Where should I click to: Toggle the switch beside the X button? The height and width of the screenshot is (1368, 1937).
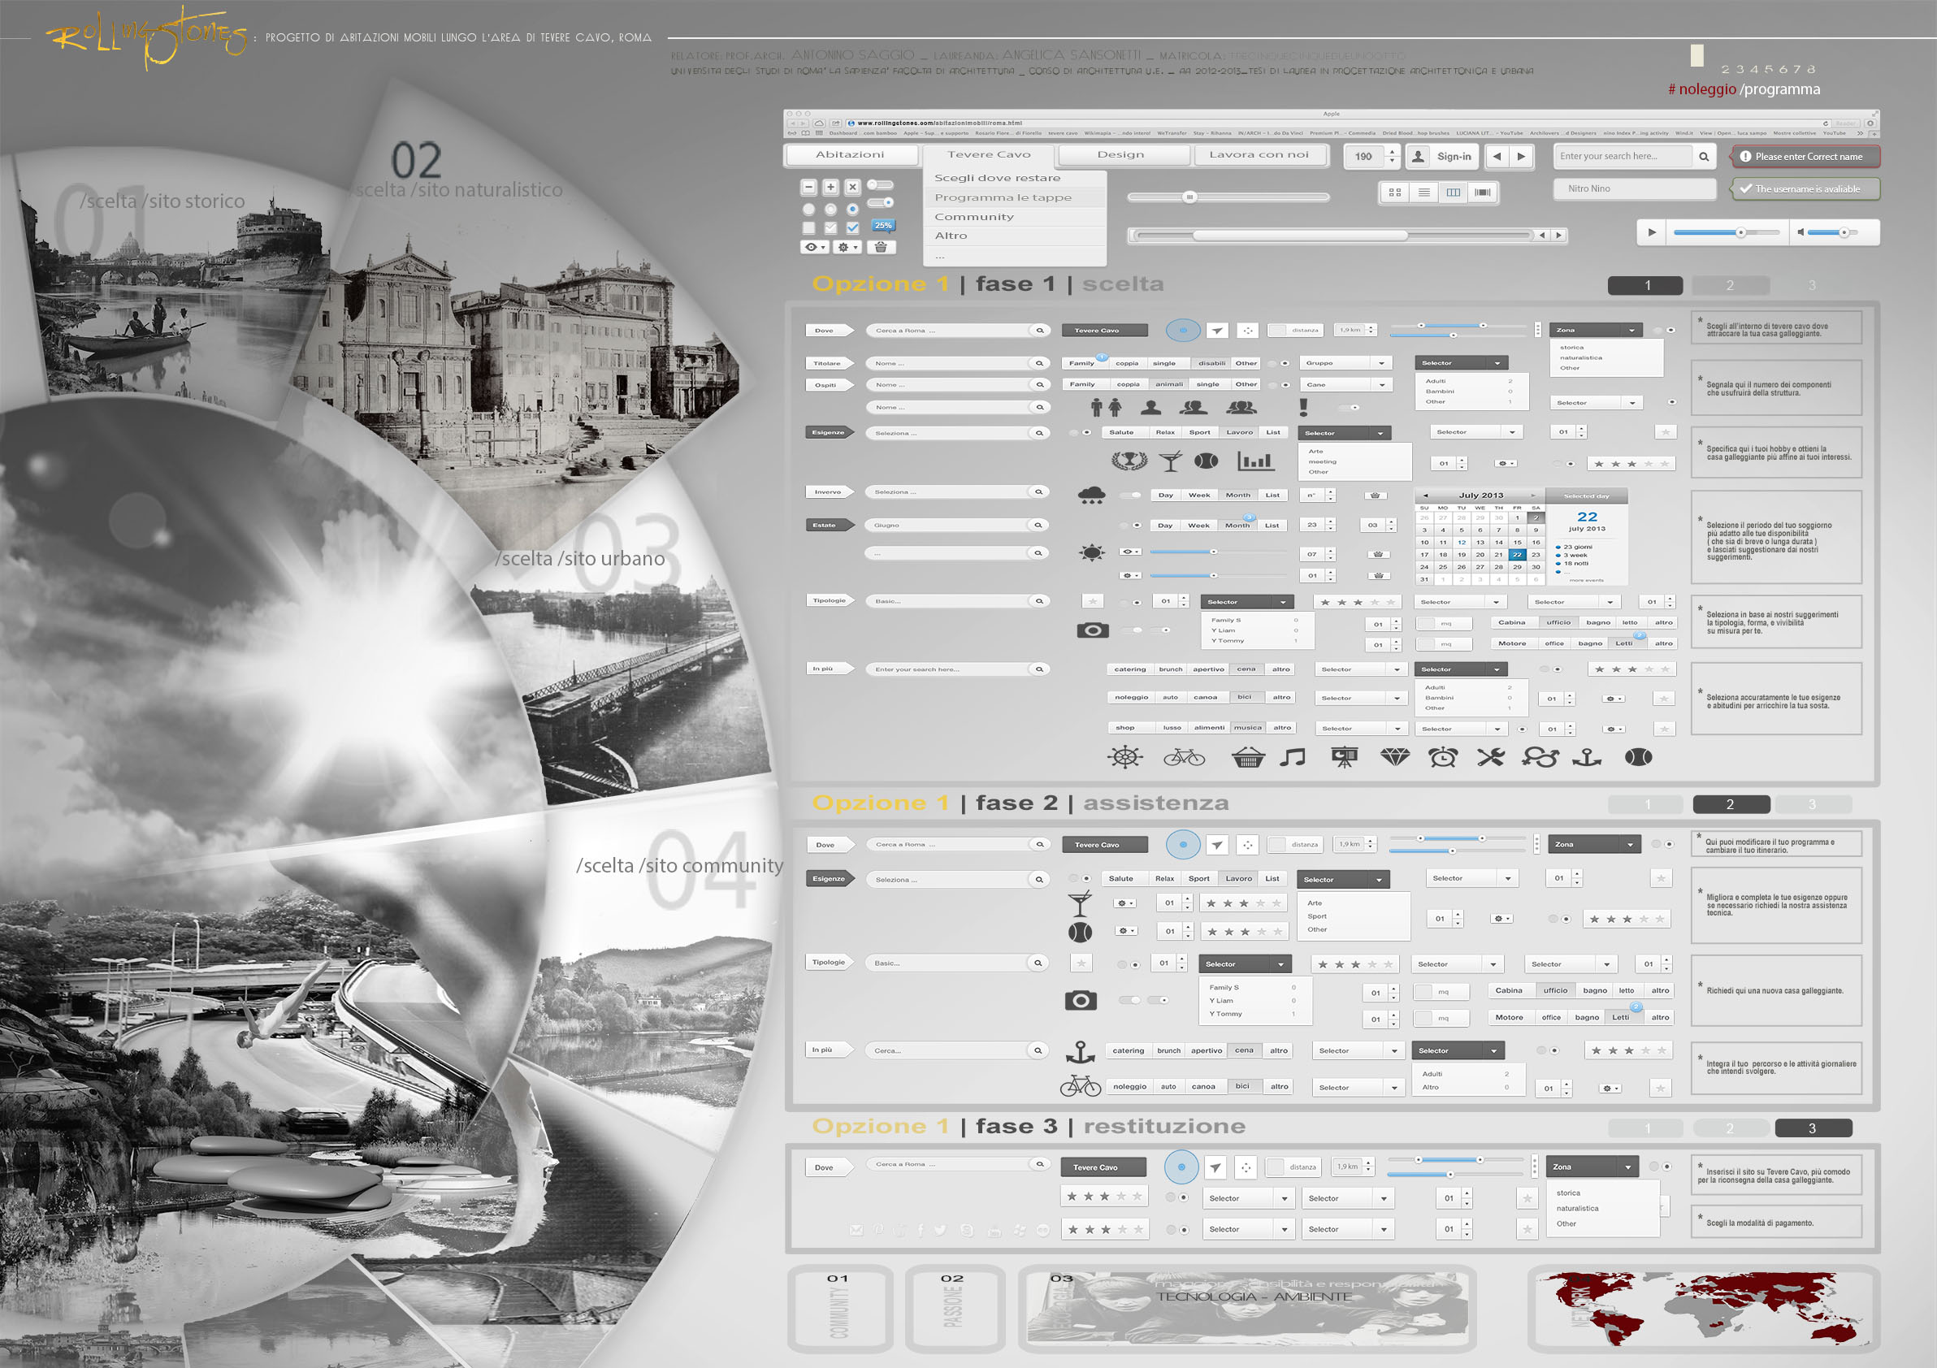[880, 184]
